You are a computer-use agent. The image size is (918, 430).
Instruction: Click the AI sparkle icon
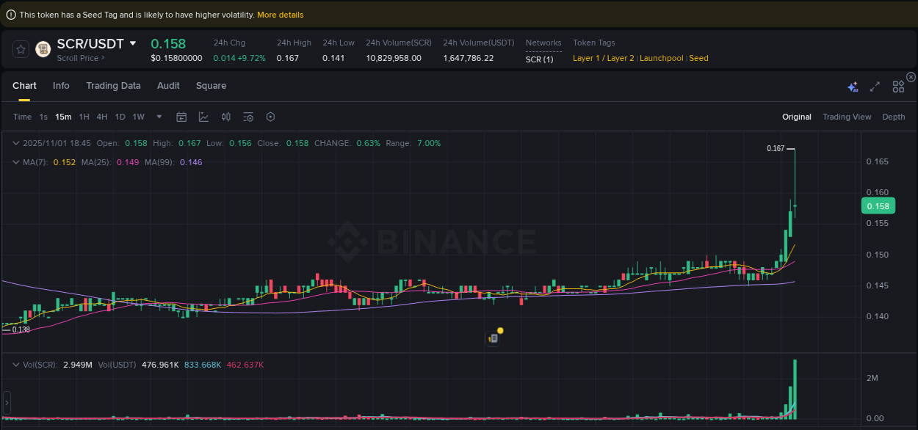[853, 86]
